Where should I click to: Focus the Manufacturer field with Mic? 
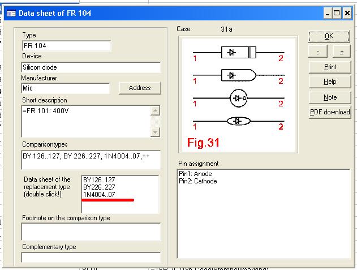coord(65,88)
